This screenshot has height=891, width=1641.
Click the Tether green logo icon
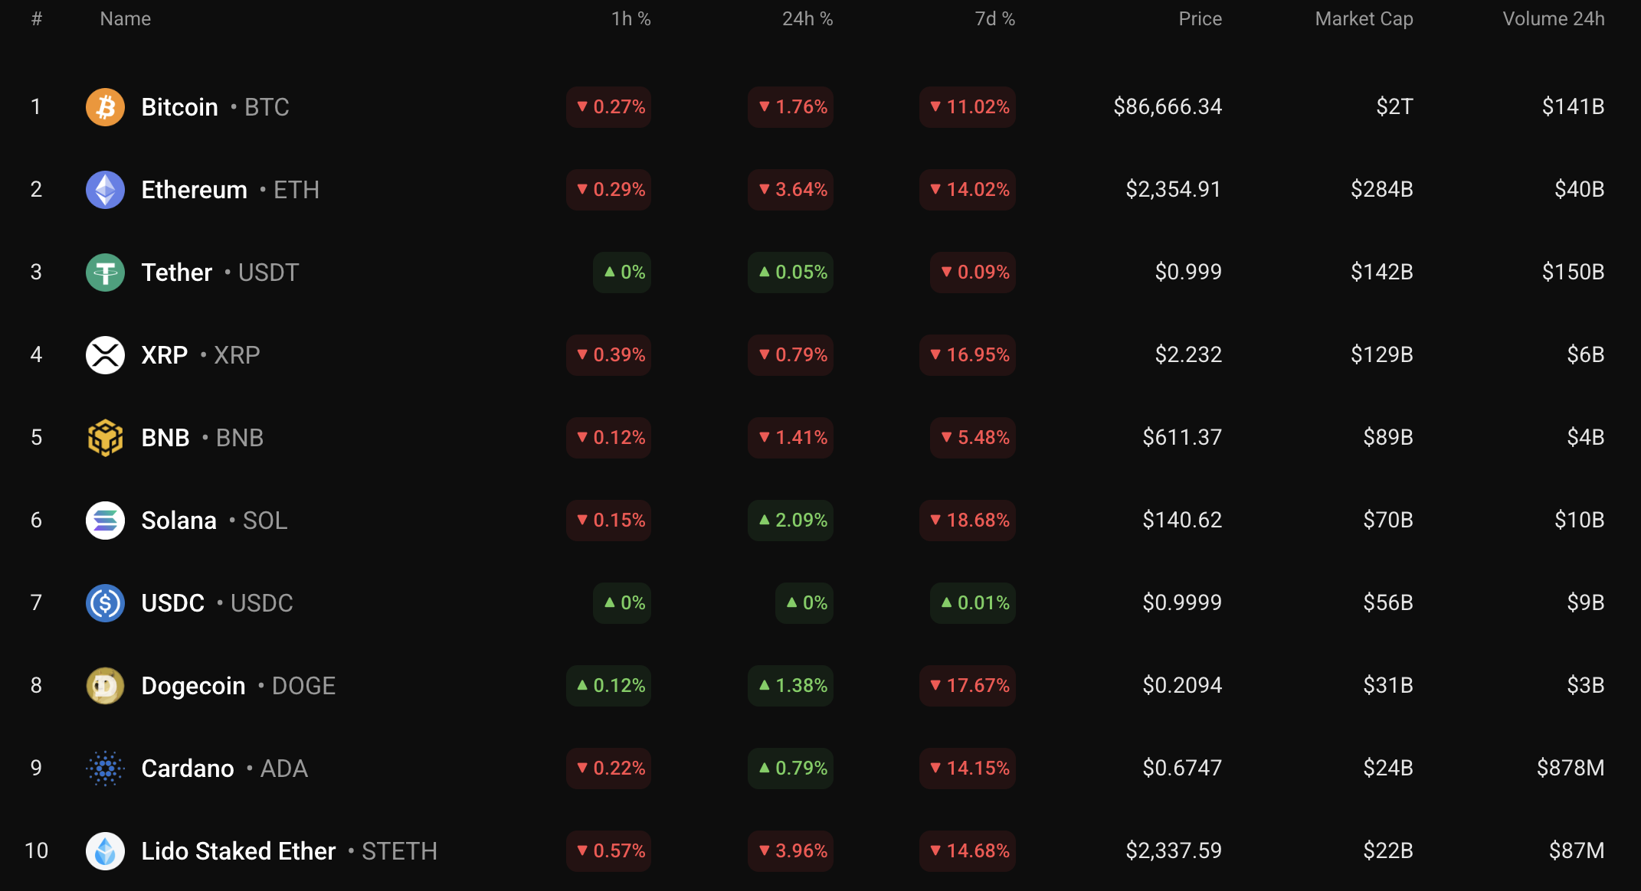[105, 273]
